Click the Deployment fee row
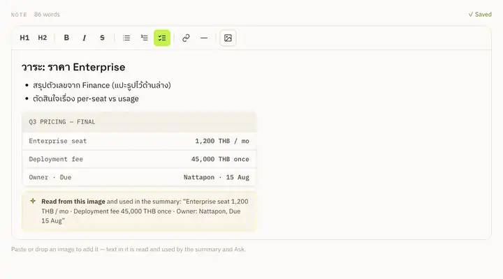 (x=139, y=159)
